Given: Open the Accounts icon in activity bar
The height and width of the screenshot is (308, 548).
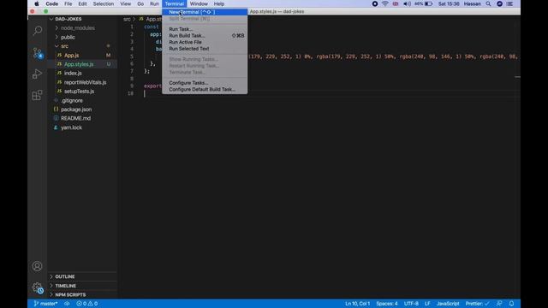Looking at the screenshot, I should 38,266.
